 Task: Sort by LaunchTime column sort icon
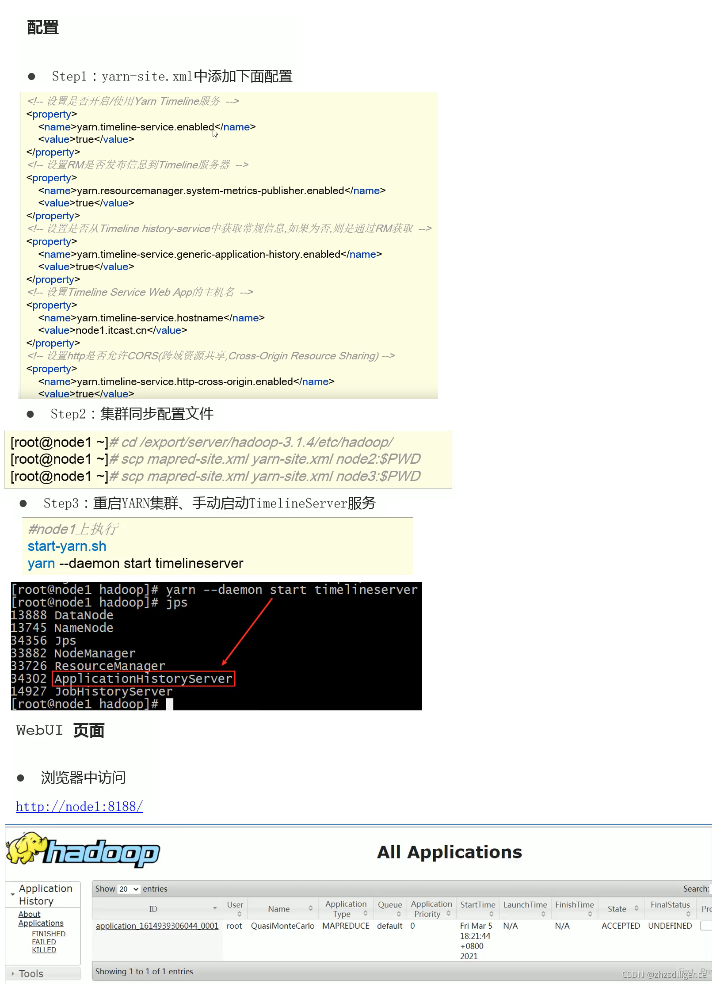(x=543, y=914)
